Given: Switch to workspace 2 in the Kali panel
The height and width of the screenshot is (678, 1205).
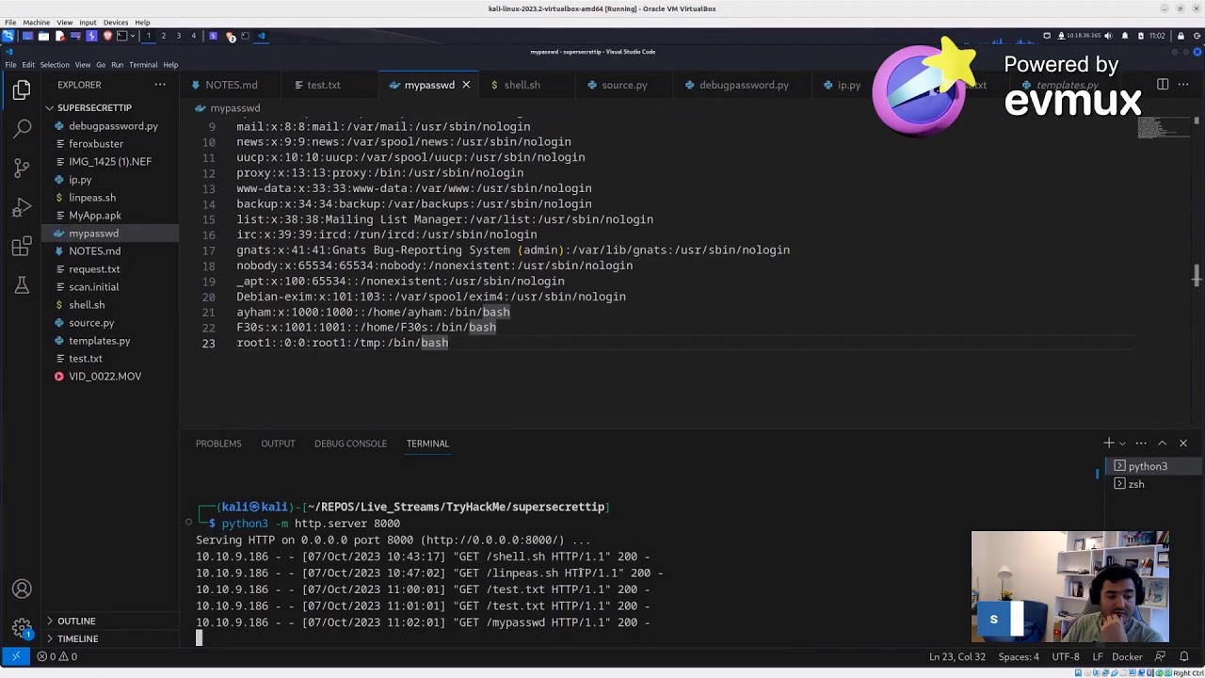Looking at the screenshot, I should point(163,36).
